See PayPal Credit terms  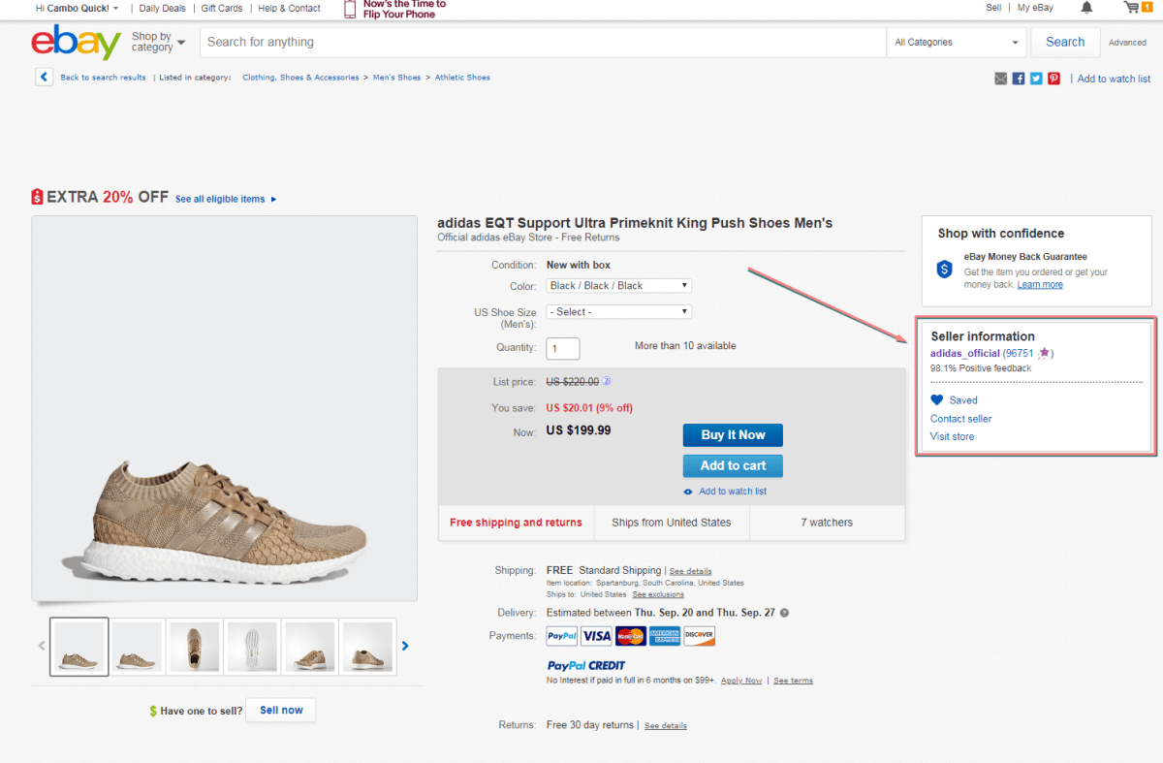tap(793, 681)
